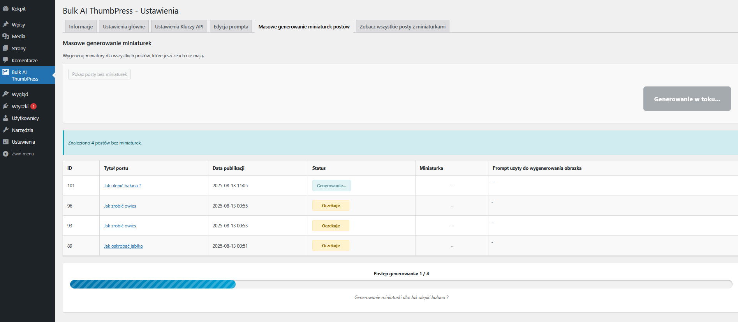Click the striped generation progress bar
The height and width of the screenshot is (322, 738).
coord(153,284)
